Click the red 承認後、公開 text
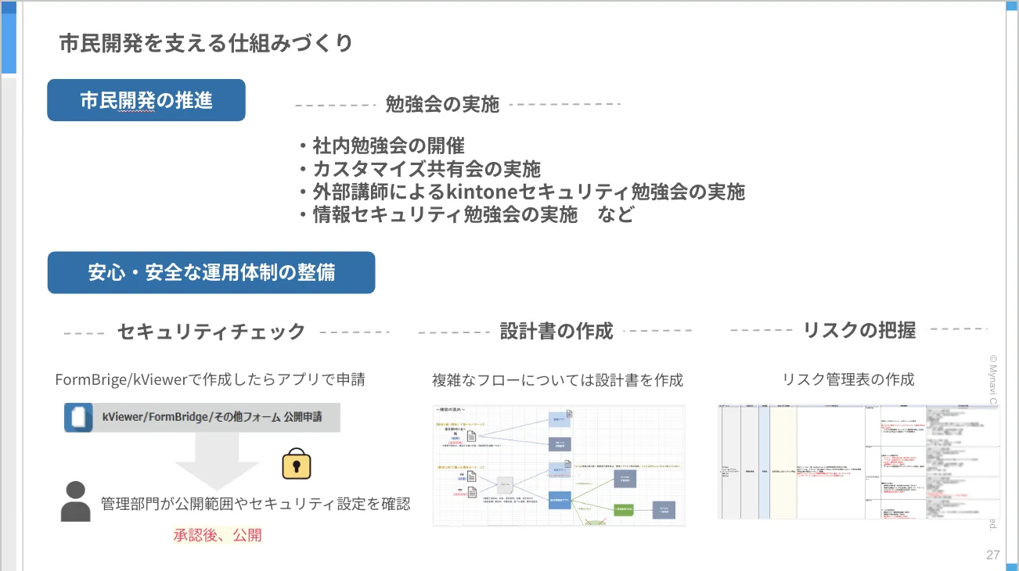 217,535
